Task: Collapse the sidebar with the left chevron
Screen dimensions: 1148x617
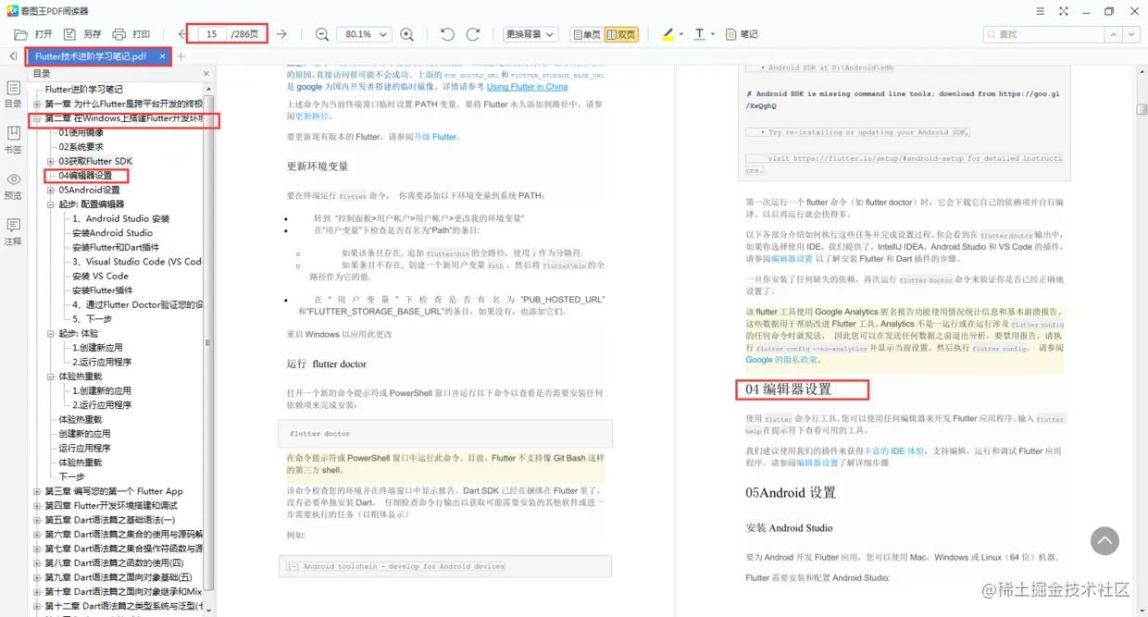Action: [x=13, y=56]
